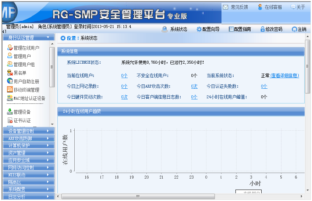This screenshot has width=312, height=201.
Task: Select 修改密码 menu item
Action: point(274,29)
